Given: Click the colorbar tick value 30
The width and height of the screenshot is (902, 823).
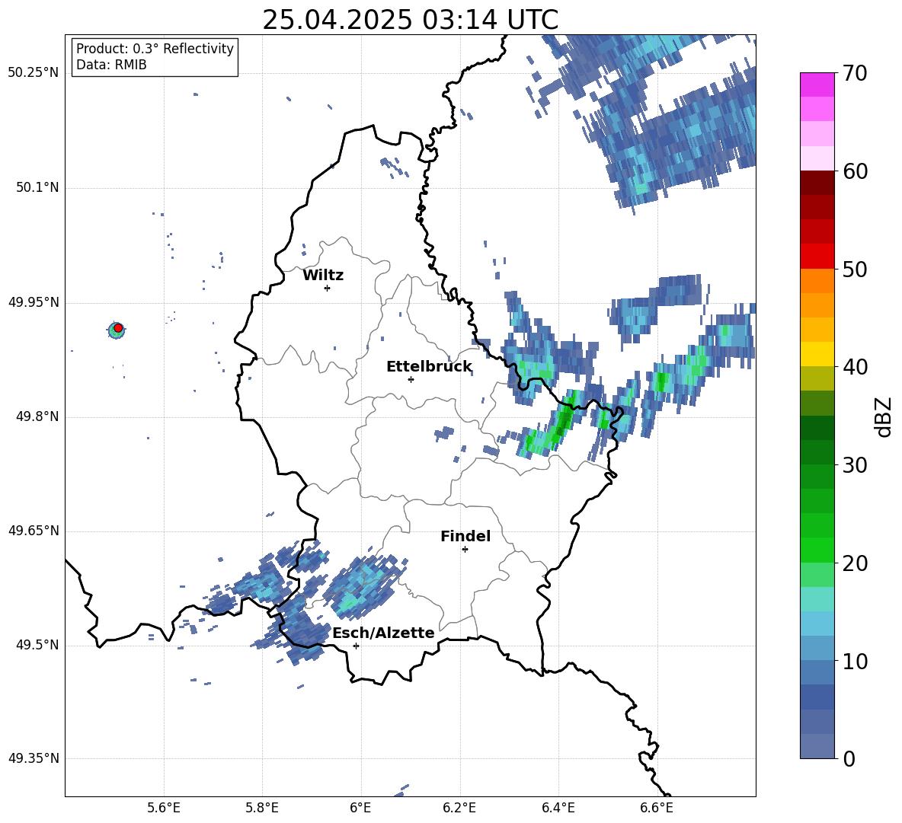Looking at the screenshot, I should tap(855, 465).
